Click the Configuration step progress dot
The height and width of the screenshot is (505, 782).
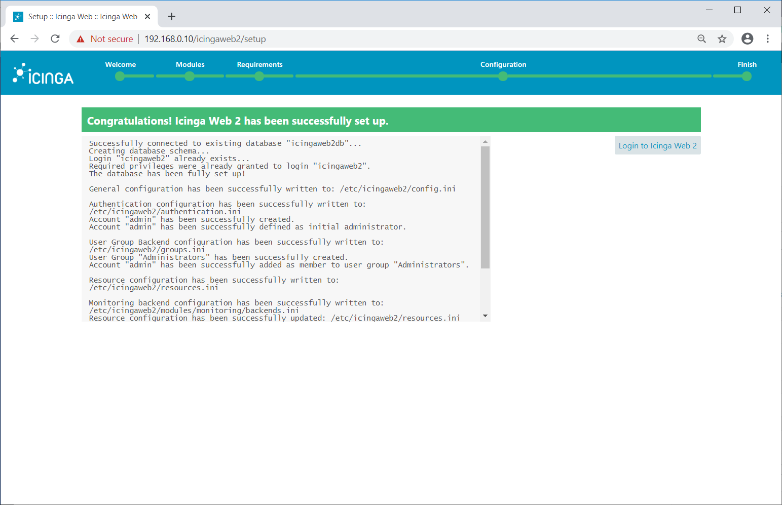[x=503, y=76]
